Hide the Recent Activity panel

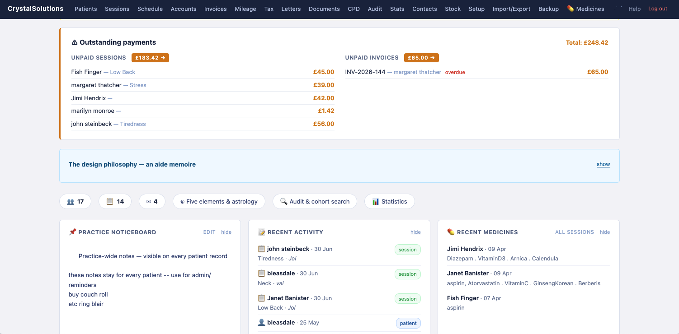coord(415,232)
